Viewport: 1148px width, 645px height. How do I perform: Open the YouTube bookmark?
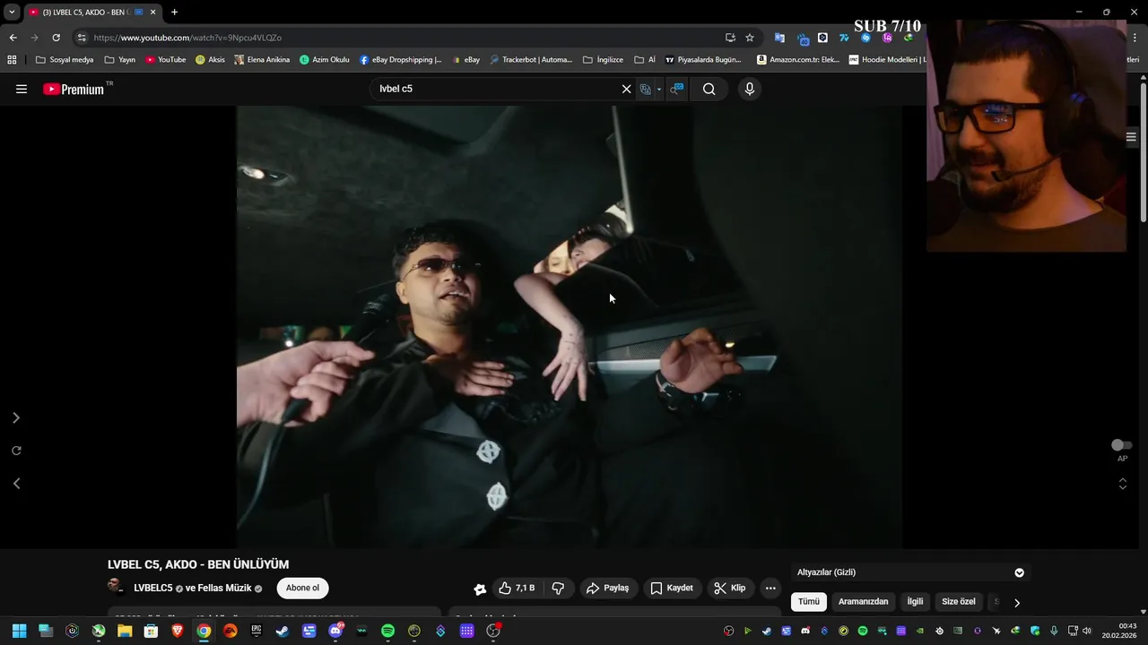pyautogui.click(x=166, y=60)
